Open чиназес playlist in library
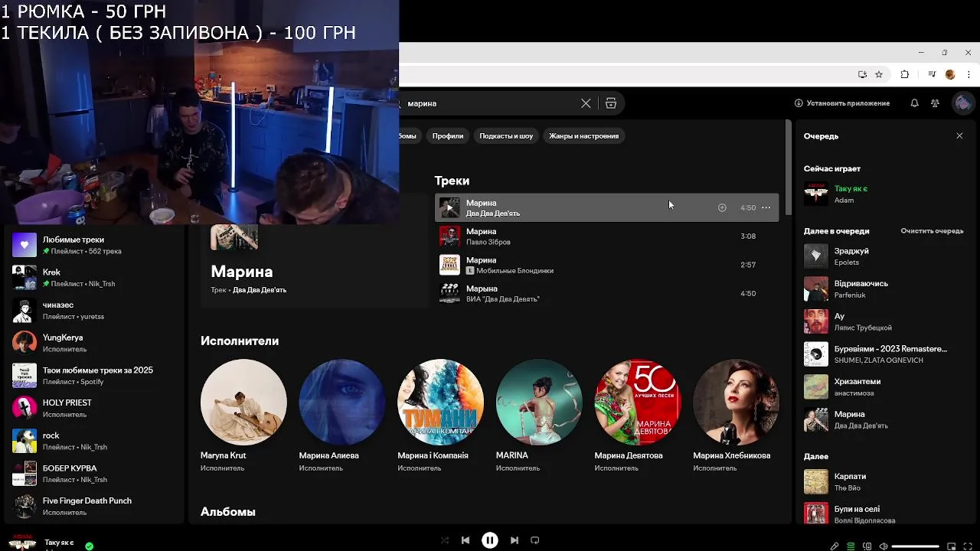This screenshot has height=551, width=980. coord(94,310)
